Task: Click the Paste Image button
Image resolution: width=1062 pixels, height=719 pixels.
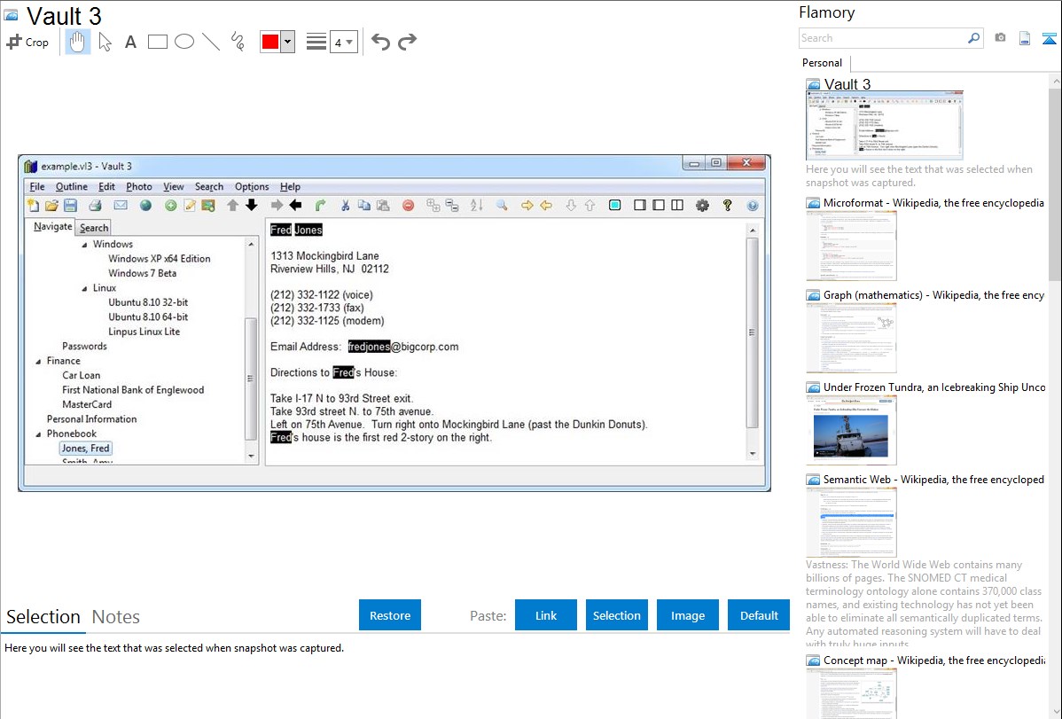Action: tap(688, 615)
